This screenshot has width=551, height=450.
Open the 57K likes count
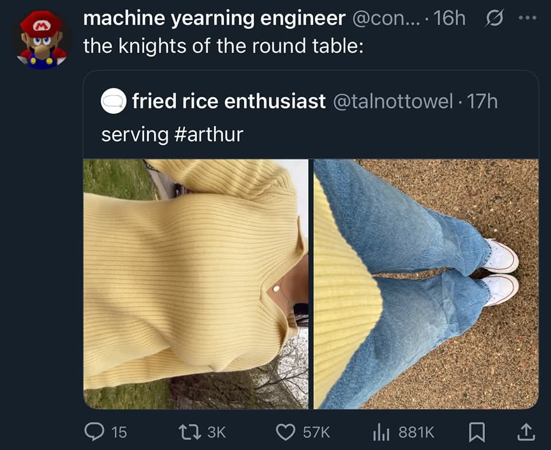(317, 432)
